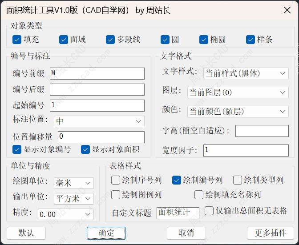Click the 更多插件 button

point(270,233)
